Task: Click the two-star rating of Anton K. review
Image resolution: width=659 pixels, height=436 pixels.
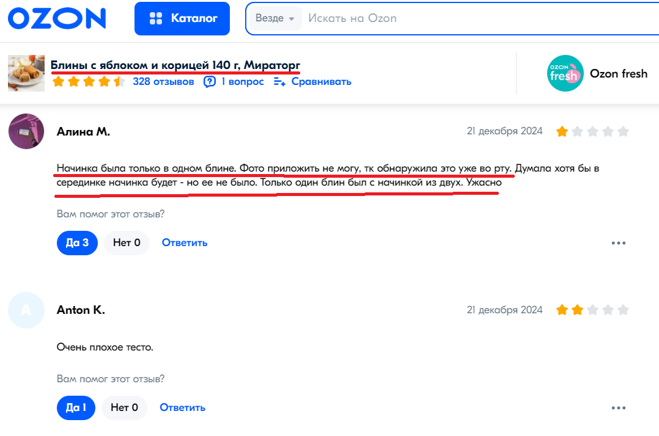Action: (x=592, y=310)
